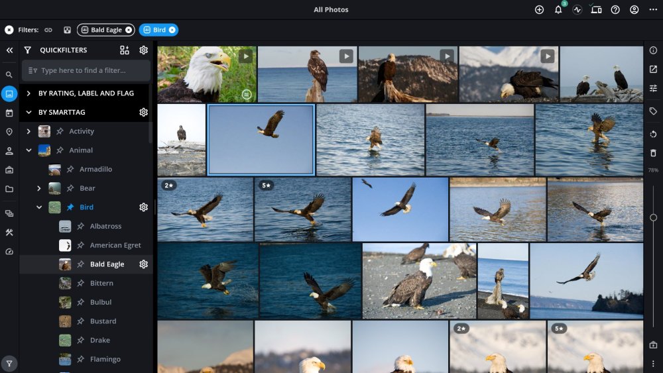Select the Bulbul tag

pyautogui.click(x=101, y=303)
